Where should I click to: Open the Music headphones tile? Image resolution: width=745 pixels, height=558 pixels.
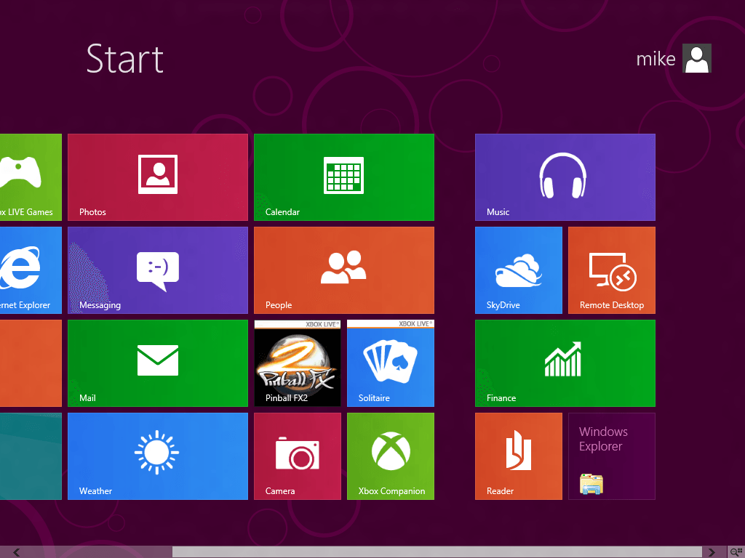pyautogui.click(x=565, y=177)
